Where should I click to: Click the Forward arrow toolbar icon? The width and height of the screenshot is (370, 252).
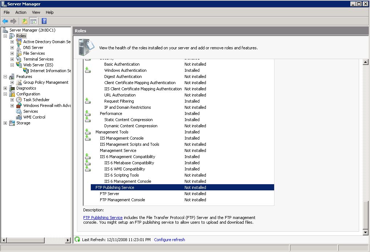point(13,21)
